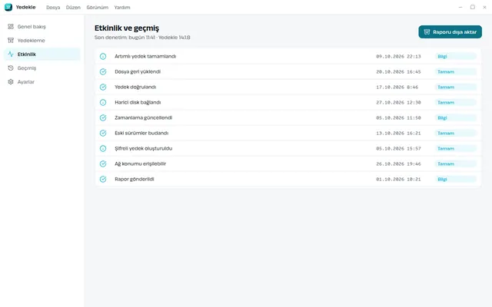Click the Yedekle app logo icon

pos(8,7)
